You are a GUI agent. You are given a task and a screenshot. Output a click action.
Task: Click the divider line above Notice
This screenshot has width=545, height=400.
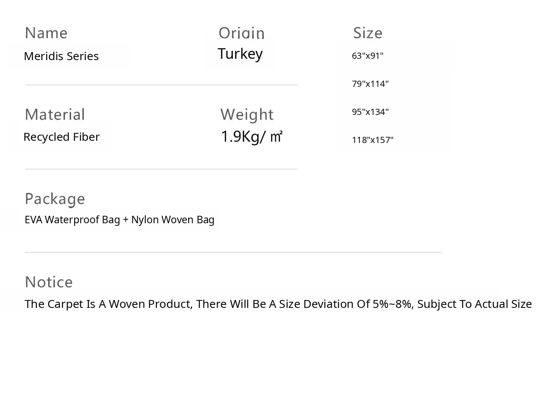coord(233,253)
